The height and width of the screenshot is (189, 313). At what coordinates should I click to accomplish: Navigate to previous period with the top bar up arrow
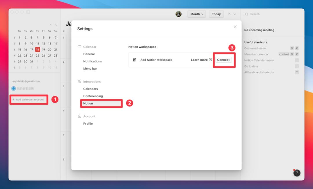coord(229,14)
